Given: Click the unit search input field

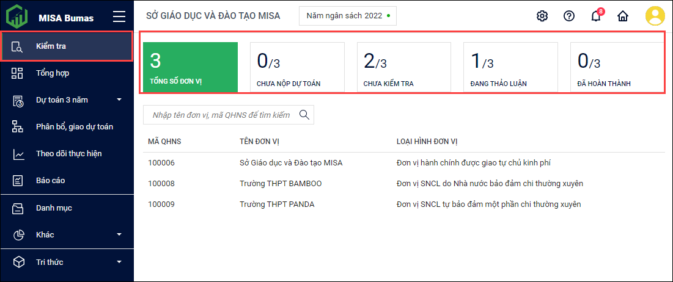Looking at the screenshot, I should pyautogui.click(x=220, y=115).
